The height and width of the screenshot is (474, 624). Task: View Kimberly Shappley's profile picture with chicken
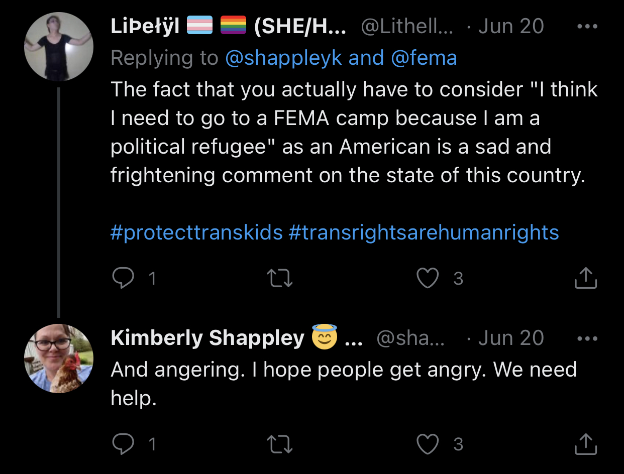(x=59, y=359)
